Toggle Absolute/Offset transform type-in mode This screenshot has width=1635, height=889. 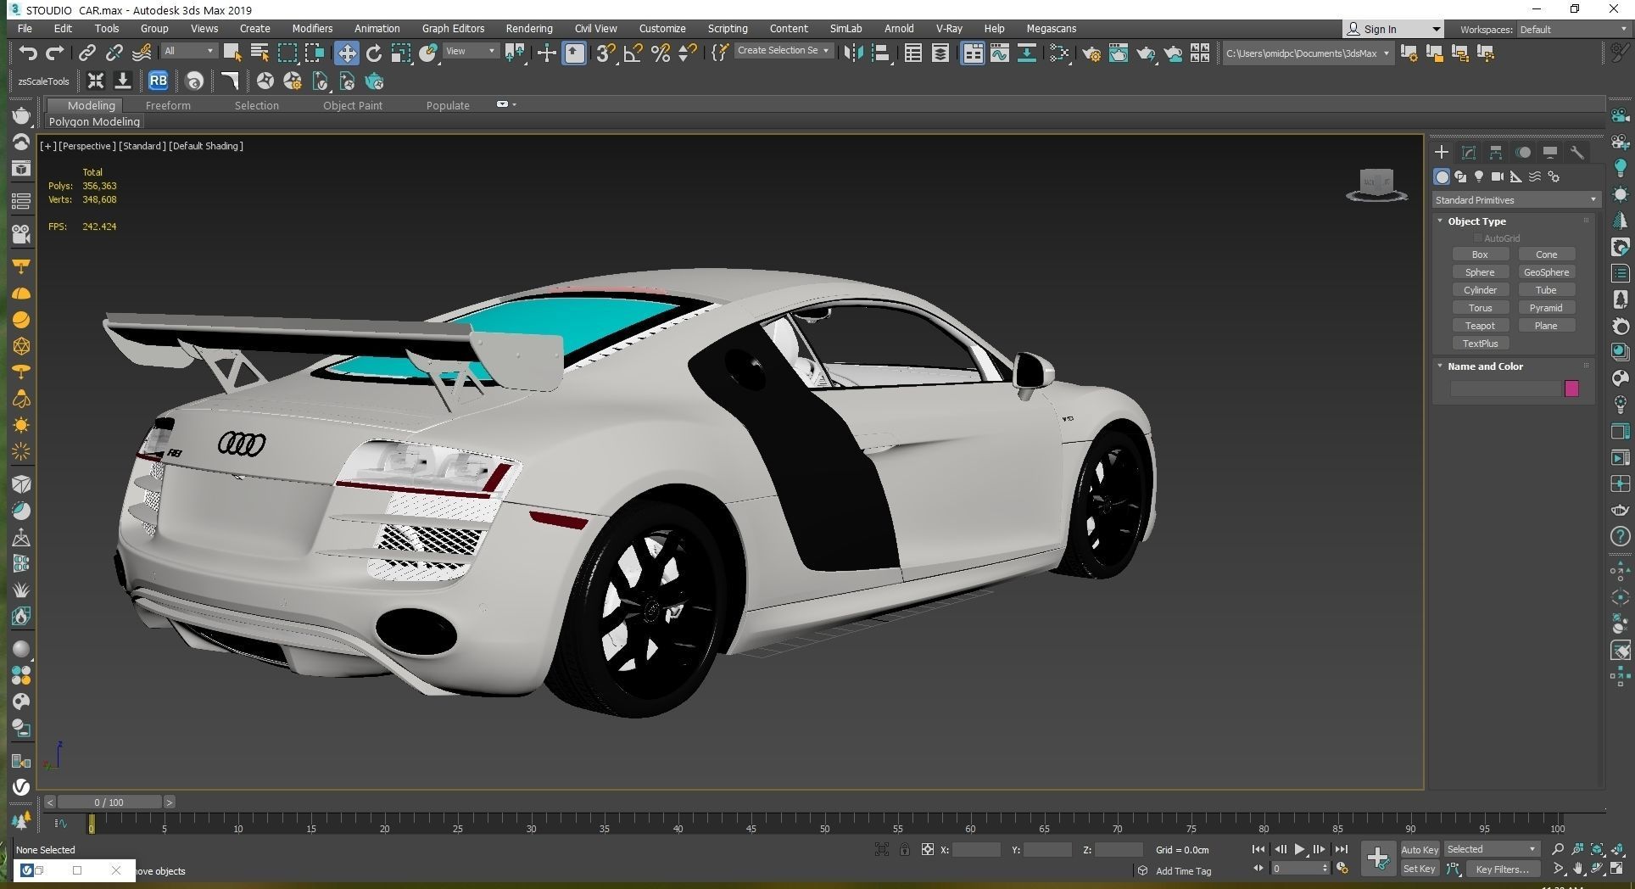928,849
